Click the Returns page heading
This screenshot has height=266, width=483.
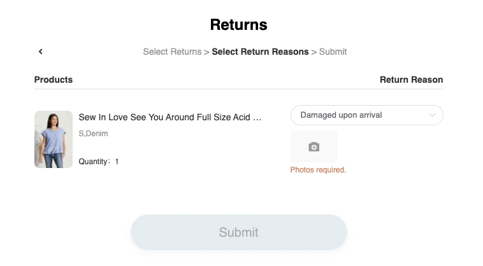click(x=238, y=25)
